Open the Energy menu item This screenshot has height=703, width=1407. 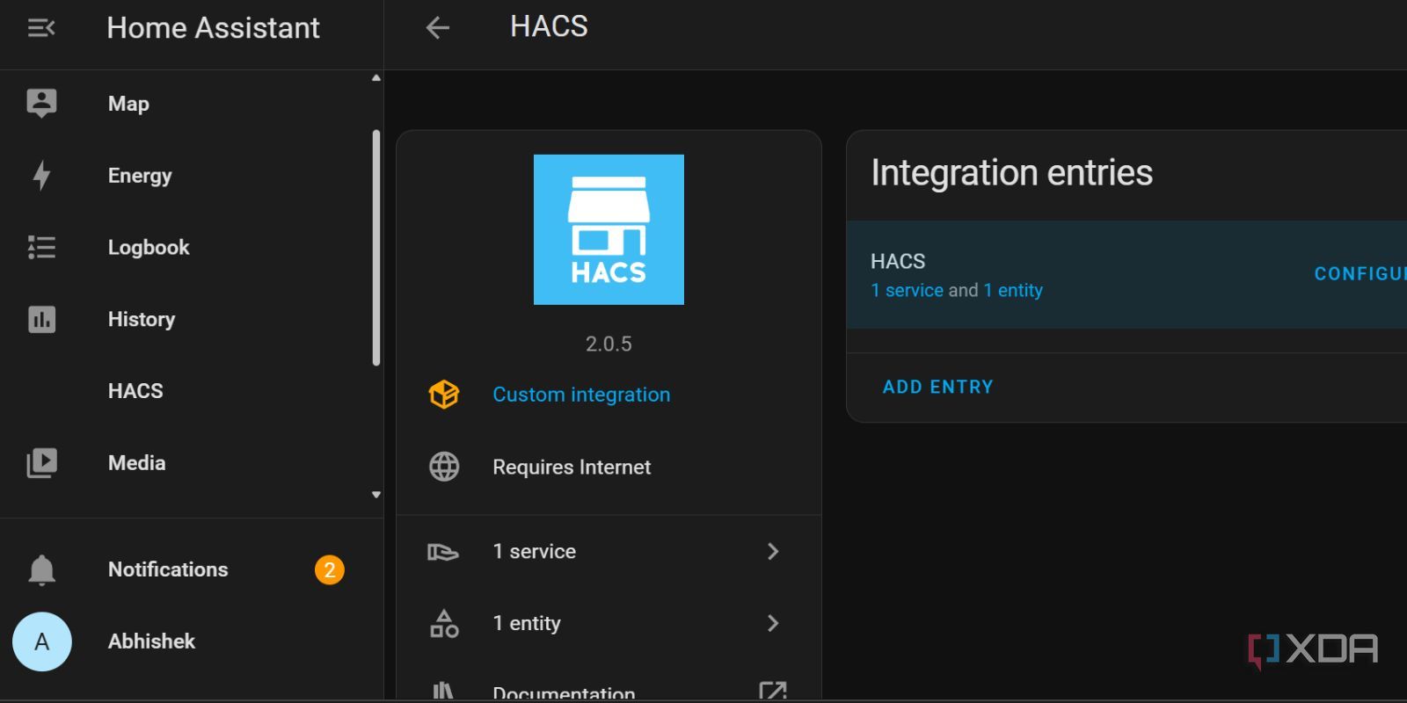tap(140, 176)
